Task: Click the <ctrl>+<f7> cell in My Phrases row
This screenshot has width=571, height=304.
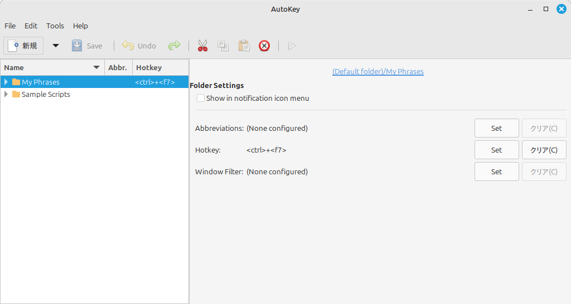Action: 155,82
